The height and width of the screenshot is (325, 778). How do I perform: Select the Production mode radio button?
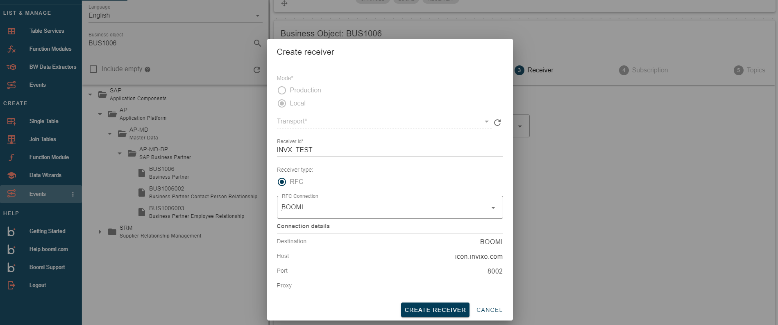tap(282, 90)
